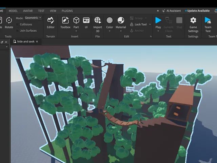
Task: Switch to the MODEL tab
Action: tap(13, 11)
